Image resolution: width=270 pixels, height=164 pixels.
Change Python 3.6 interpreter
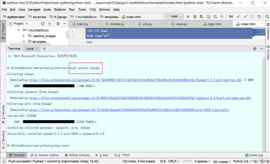click(x=242, y=162)
